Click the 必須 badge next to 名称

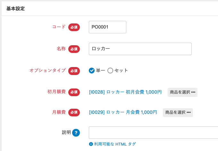point(74,49)
